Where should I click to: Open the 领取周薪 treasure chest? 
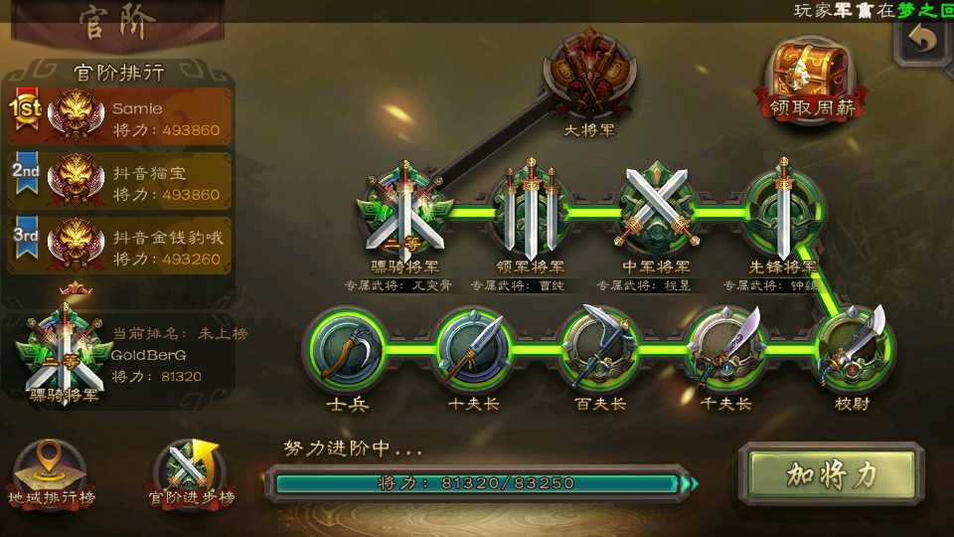[811, 82]
